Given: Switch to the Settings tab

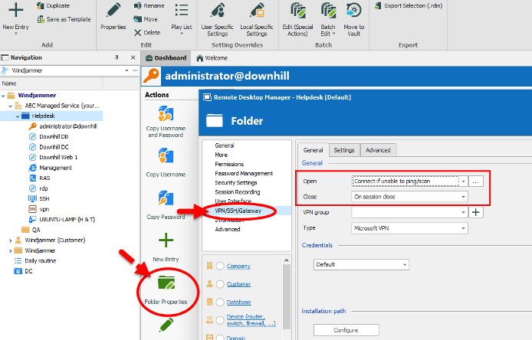Looking at the screenshot, I should click(x=343, y=151).
